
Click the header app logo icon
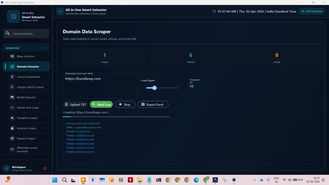[60, 11]
